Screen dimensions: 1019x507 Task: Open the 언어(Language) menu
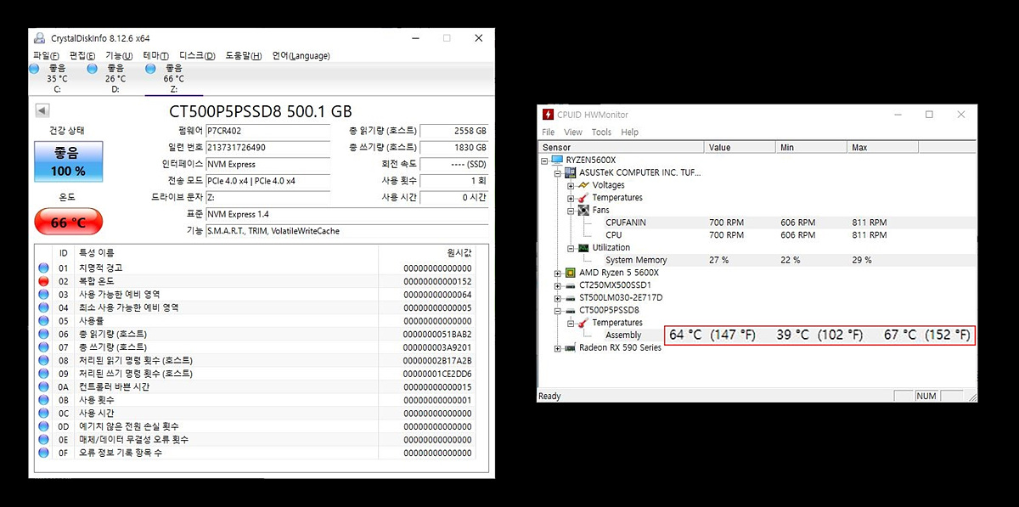[301, 56]
